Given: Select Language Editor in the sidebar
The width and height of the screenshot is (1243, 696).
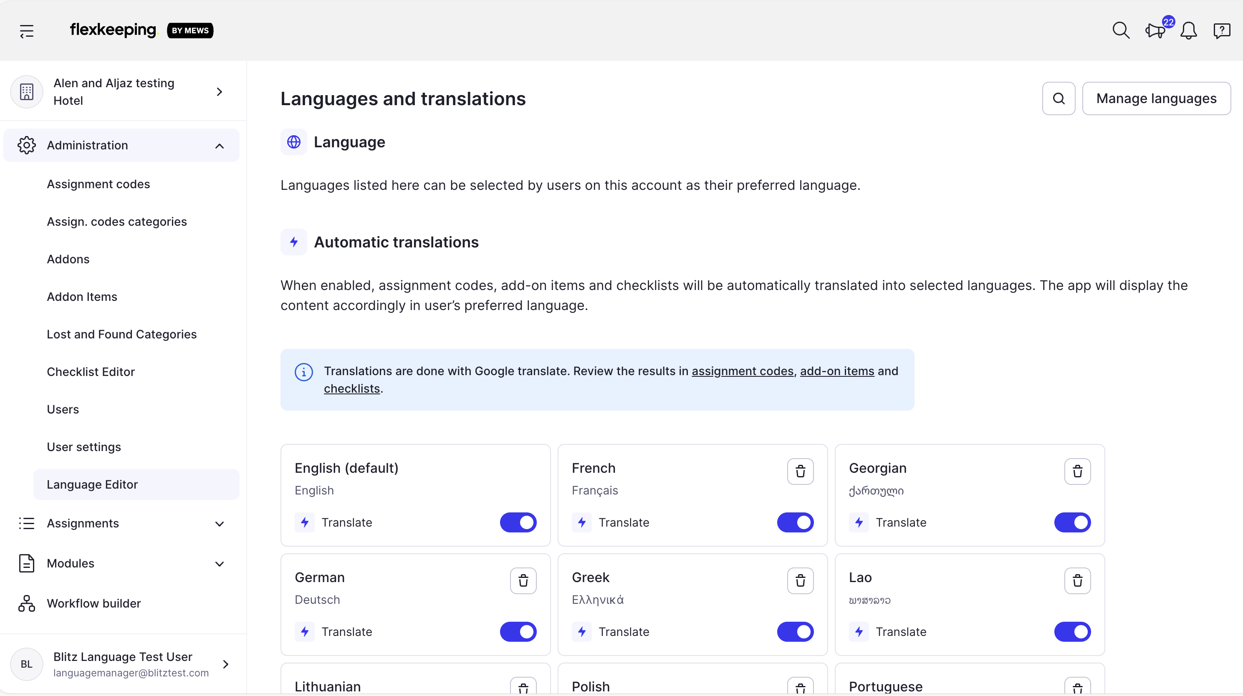Looking at the screenshot, I should point(136,484).
